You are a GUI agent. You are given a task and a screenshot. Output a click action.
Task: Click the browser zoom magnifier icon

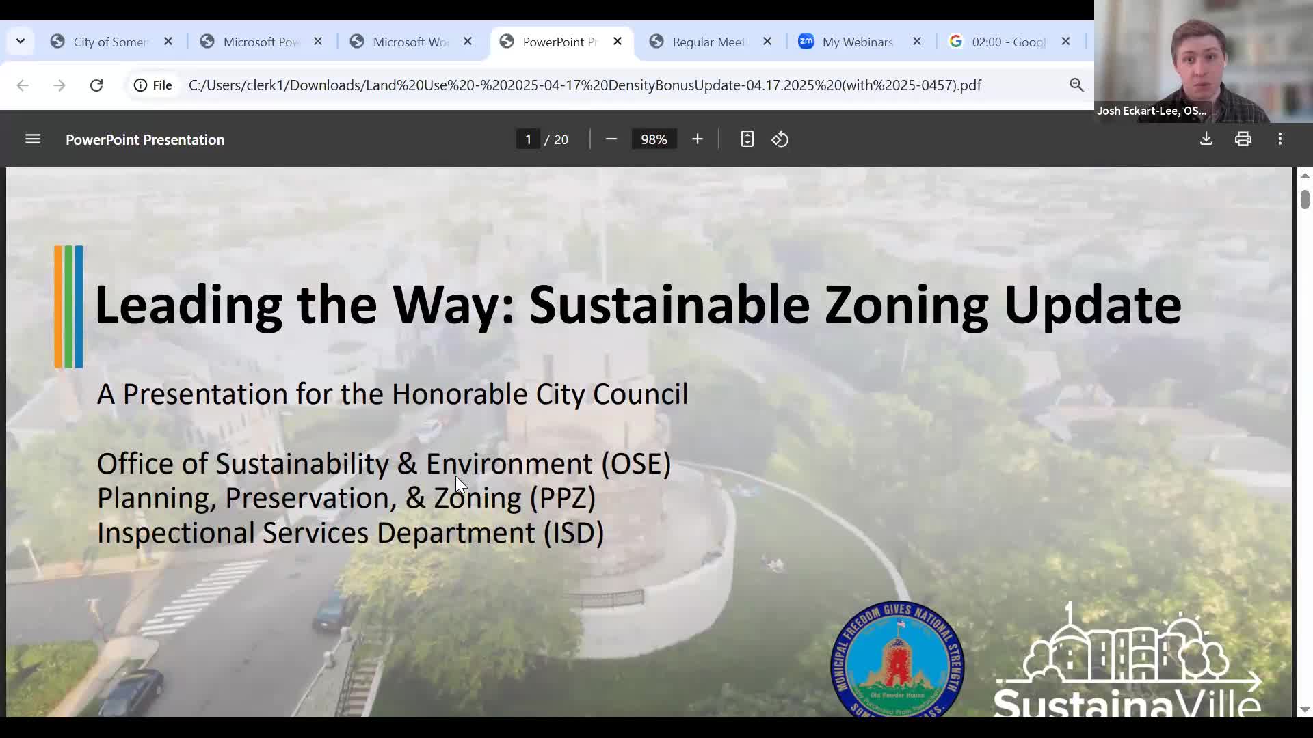(1076, 85)
